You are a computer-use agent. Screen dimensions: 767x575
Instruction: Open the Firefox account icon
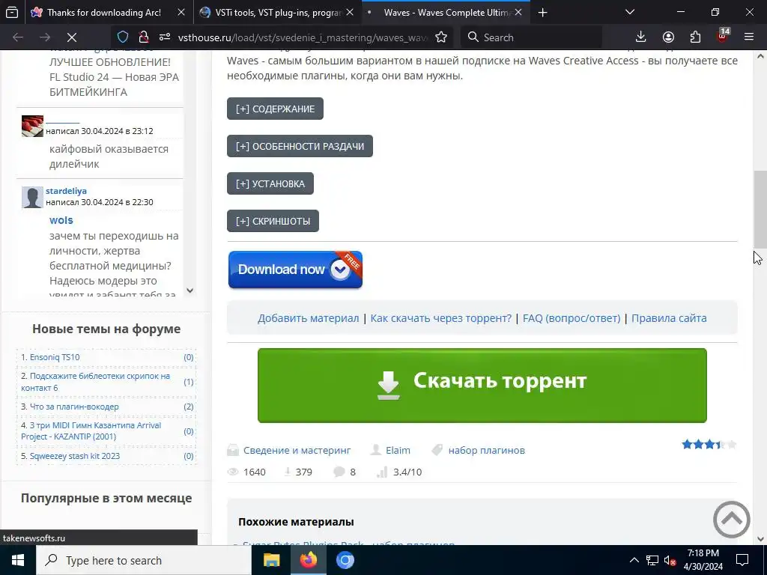(668, 37)
